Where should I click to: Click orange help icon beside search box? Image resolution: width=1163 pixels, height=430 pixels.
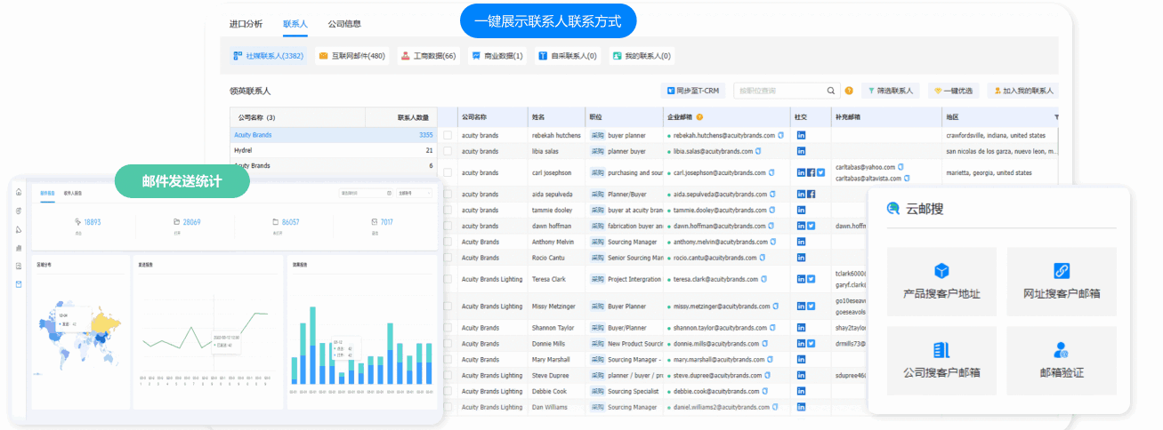click(x=849, y=91)
